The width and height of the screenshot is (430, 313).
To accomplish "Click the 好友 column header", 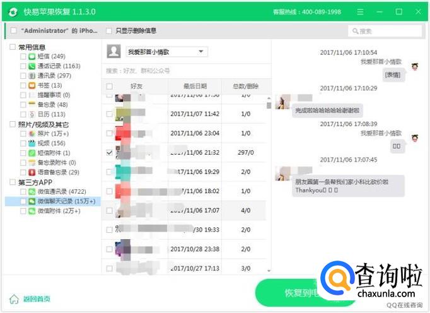I will click(136, 86).
